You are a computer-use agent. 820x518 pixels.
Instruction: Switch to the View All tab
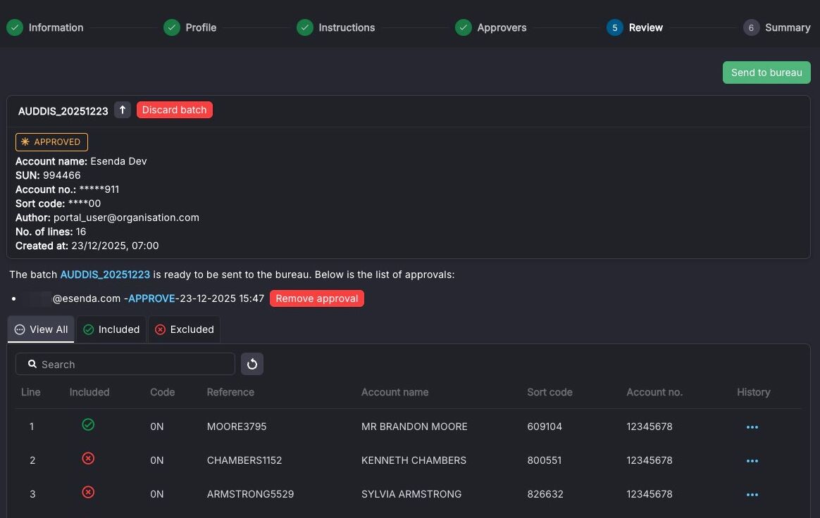pos(41,329)
